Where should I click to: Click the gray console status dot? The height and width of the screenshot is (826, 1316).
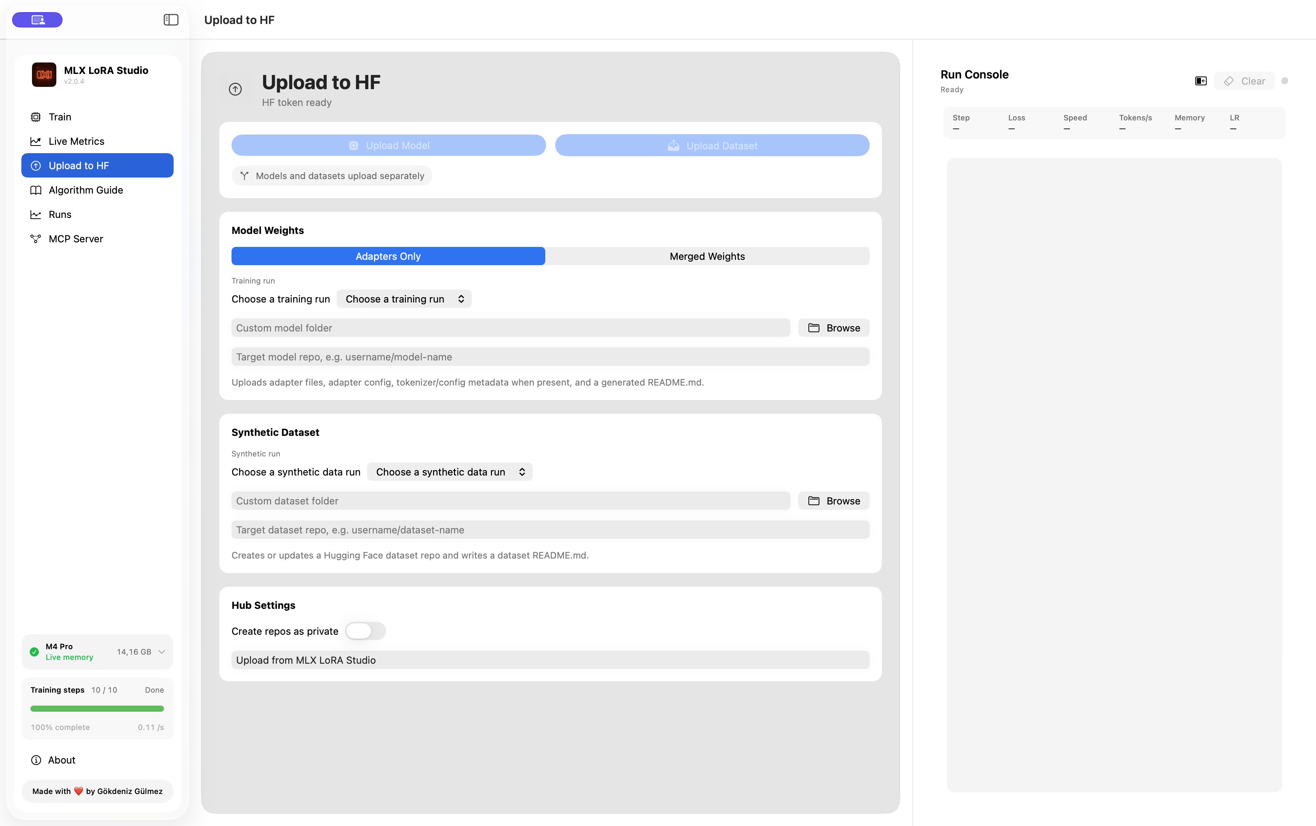[x=1285, y=81]
